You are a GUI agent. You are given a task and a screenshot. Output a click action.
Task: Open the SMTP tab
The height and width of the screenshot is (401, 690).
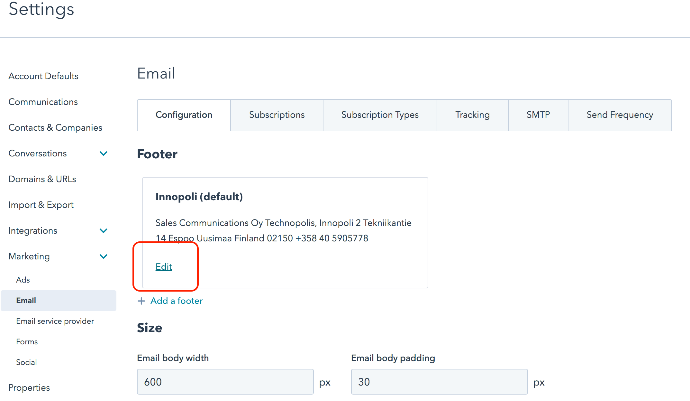(x=538, y=115)
